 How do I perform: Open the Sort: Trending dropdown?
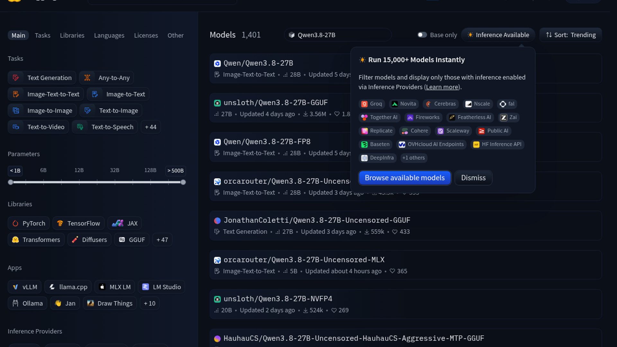[571, 35]
